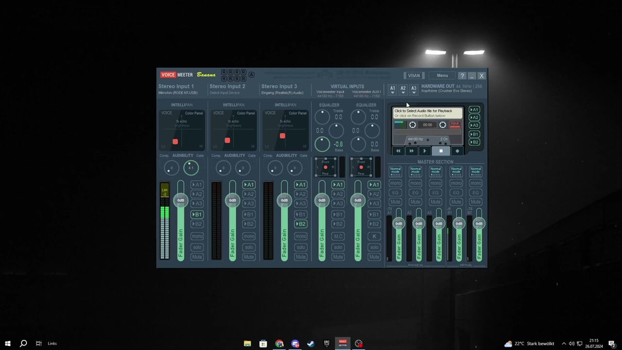The image size is (622, 350).
Task: Route cassette playback to B1
Action: pos(474,134)
